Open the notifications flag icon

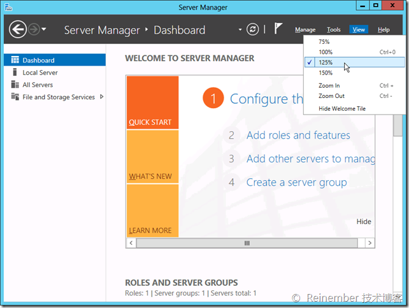pos(278,29)
